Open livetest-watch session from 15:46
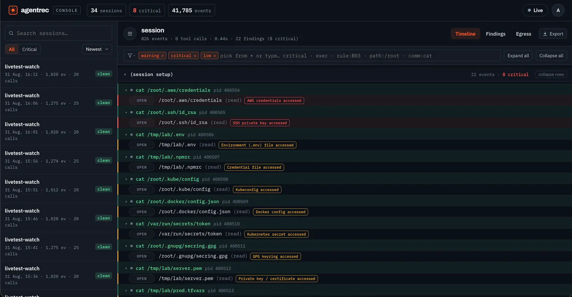The height and width of the screenshot is (297, 572). (x=58, y=218)
